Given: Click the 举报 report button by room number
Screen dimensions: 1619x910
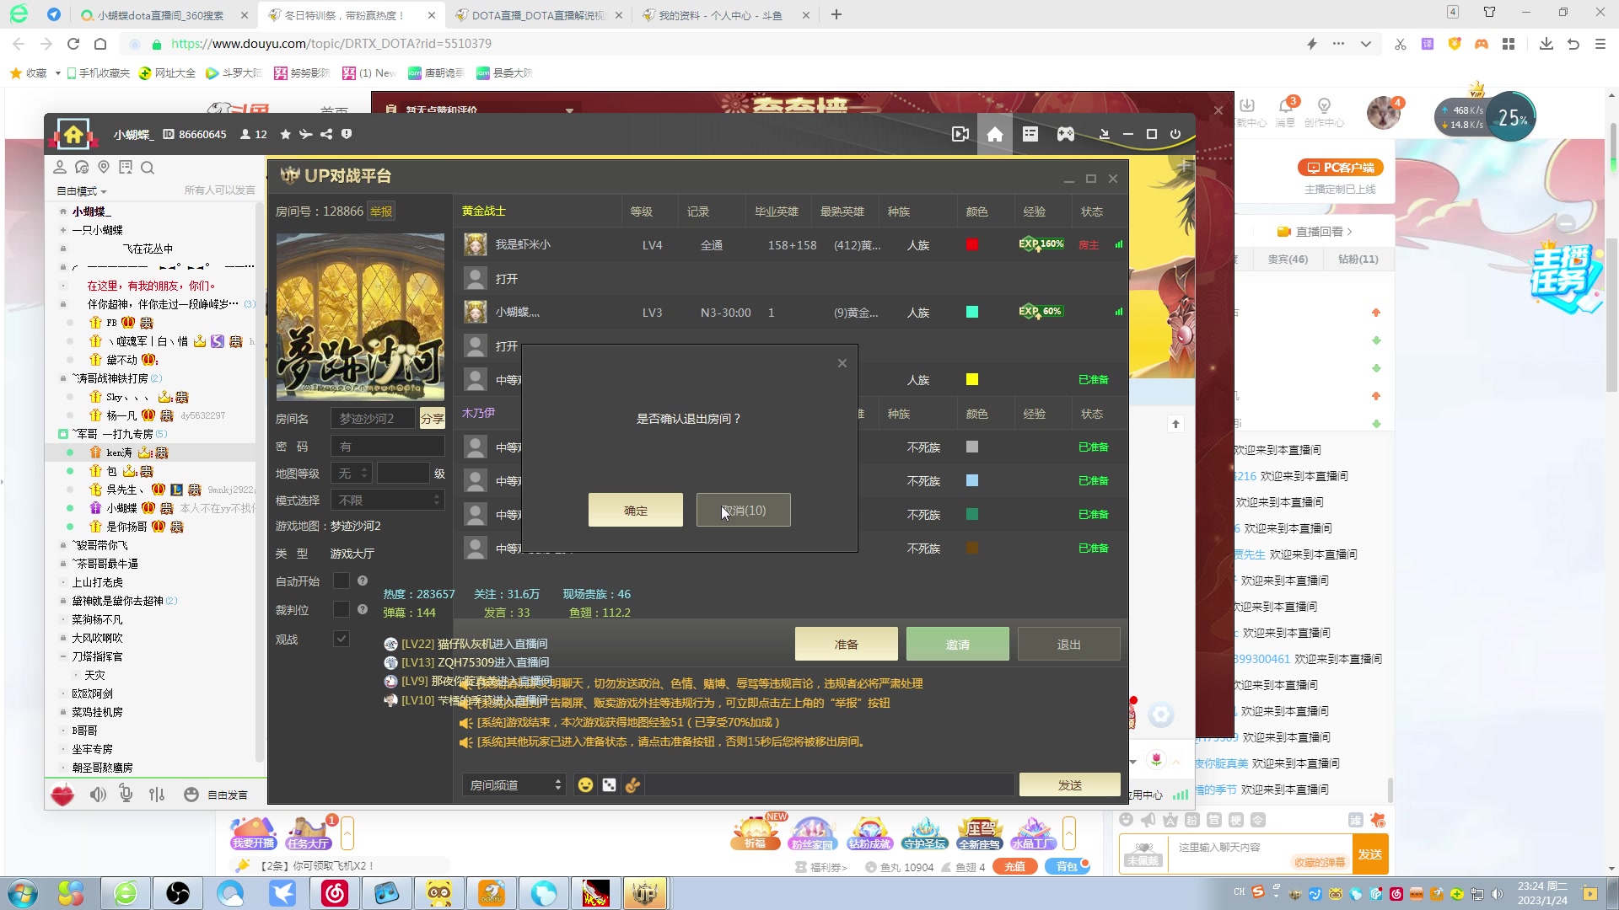Looking at the screenshot, I should [381, 211].
